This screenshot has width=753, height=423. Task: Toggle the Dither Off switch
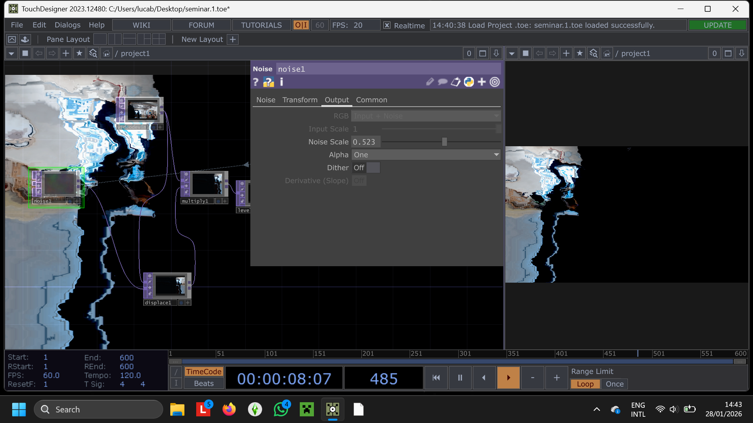coord(366,168)
